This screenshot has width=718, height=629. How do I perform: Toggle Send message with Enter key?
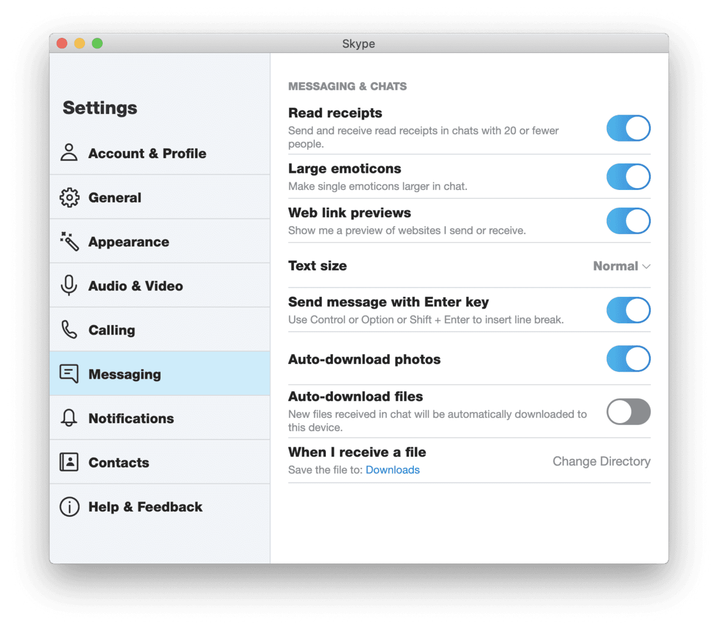coord(628,310)
